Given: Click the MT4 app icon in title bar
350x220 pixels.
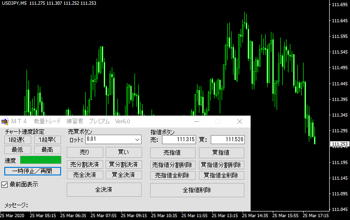Looking at the screenshot, I should [5, 121].
